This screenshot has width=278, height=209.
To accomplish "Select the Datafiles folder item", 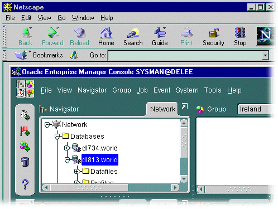I will 104,171.
